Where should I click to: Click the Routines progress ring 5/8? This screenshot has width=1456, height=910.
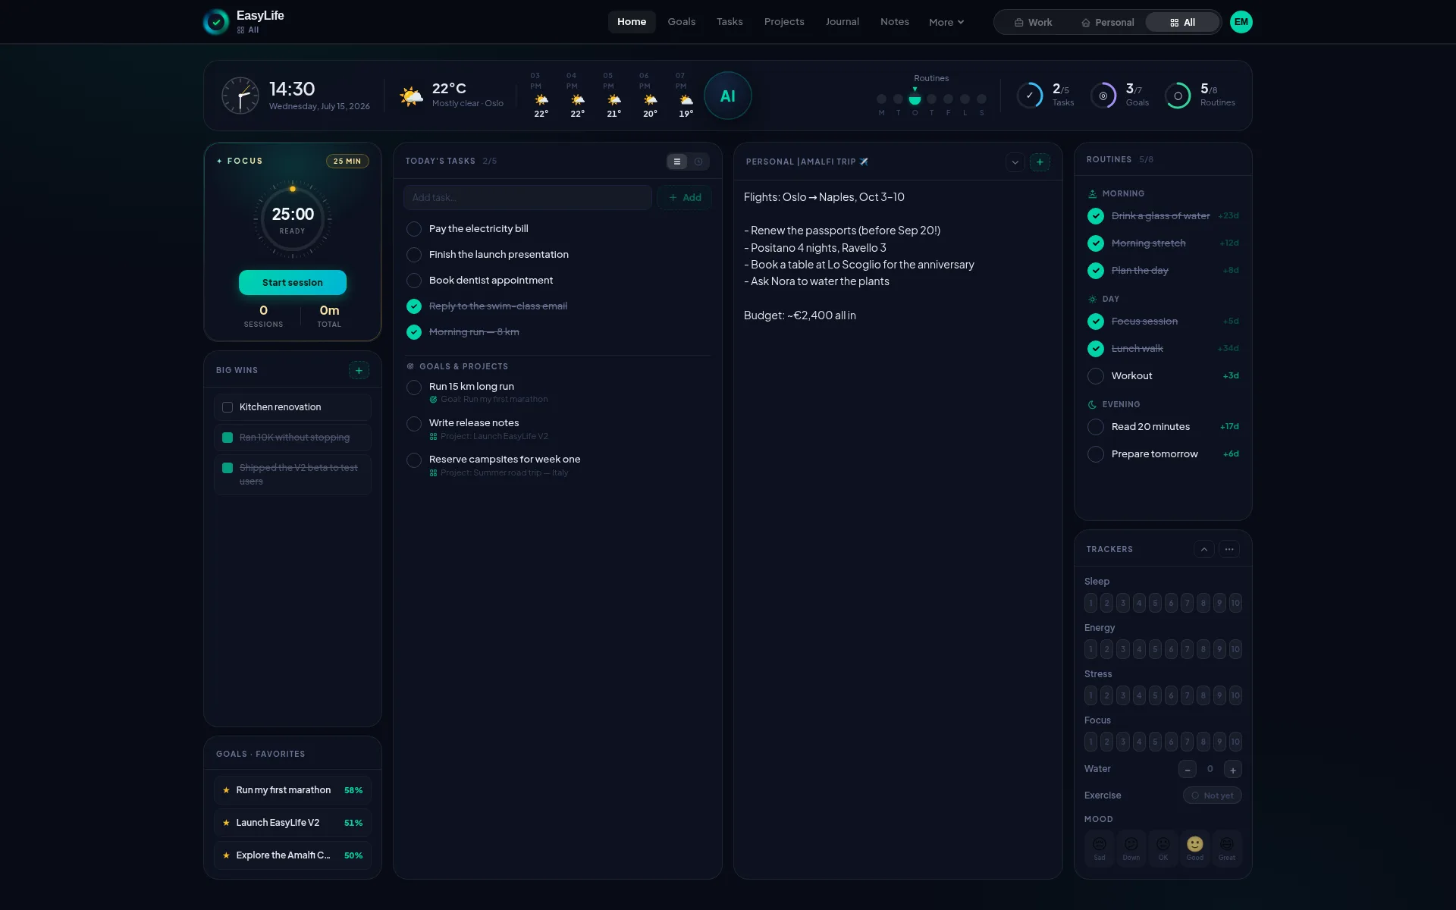pos(1178,96)
